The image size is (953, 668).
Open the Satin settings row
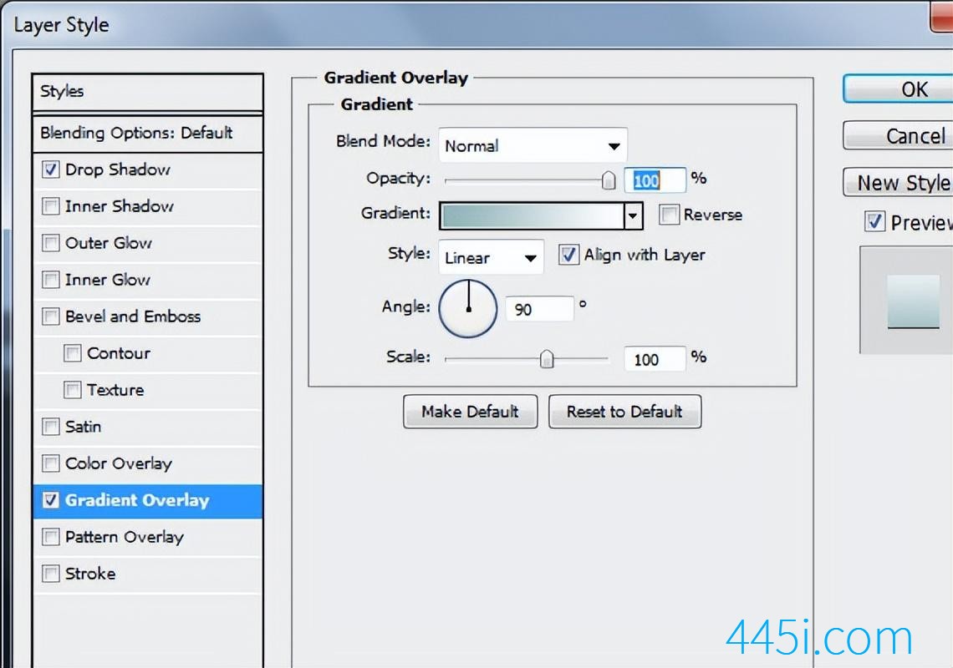[148, 427]
